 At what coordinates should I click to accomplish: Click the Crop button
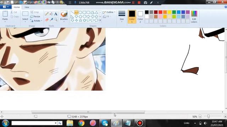35,12
